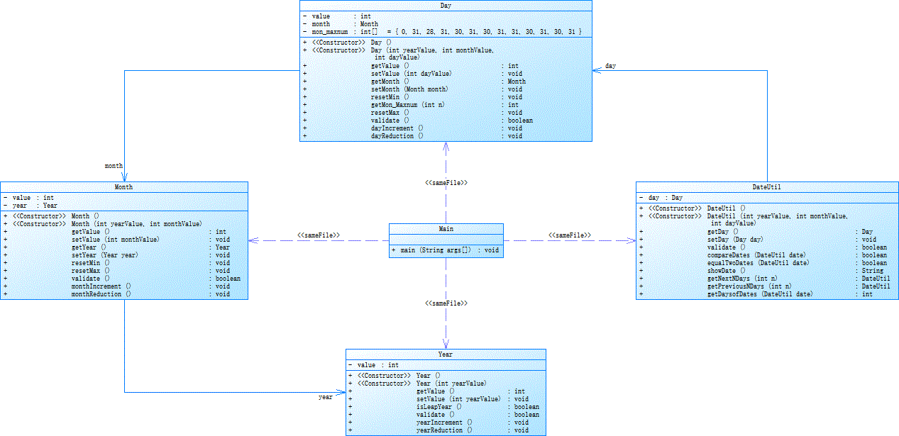This screenshot has width=899, height=436.
Task: Select sameFile label between Main and DateUtil
Action: [x=570, y=235]
